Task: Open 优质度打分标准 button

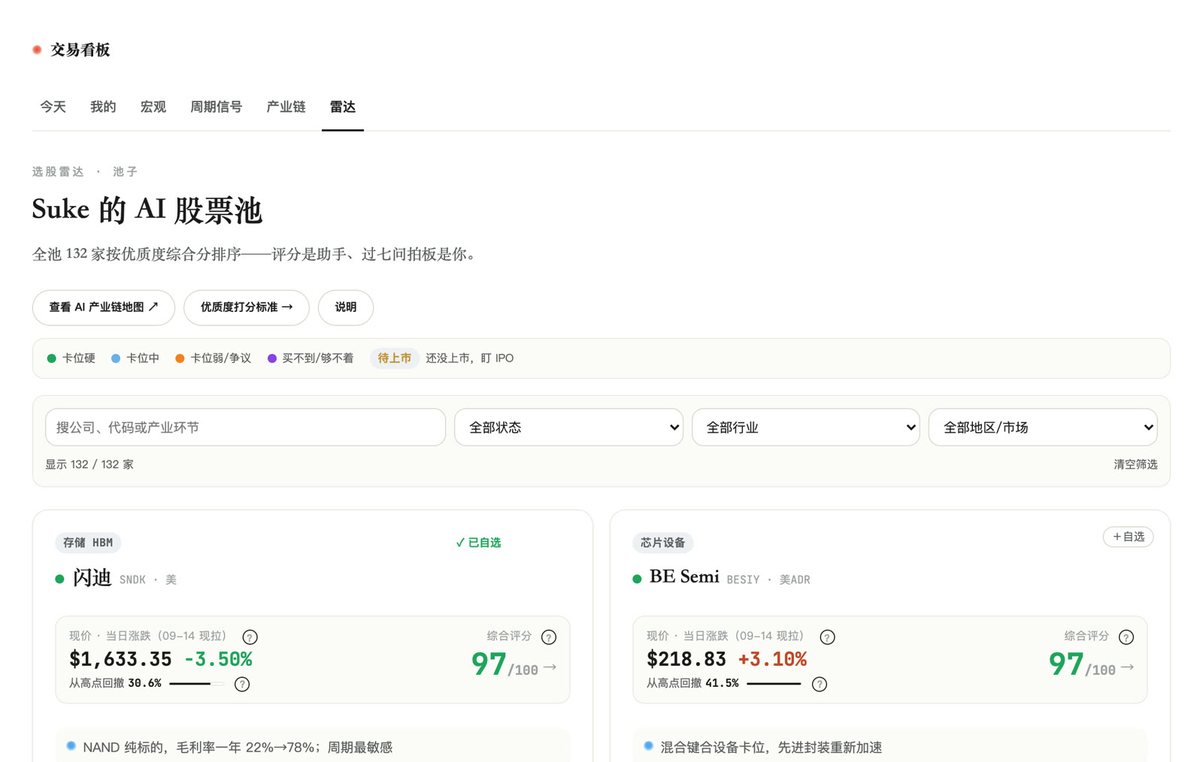Action: click(x=247, y=307)
